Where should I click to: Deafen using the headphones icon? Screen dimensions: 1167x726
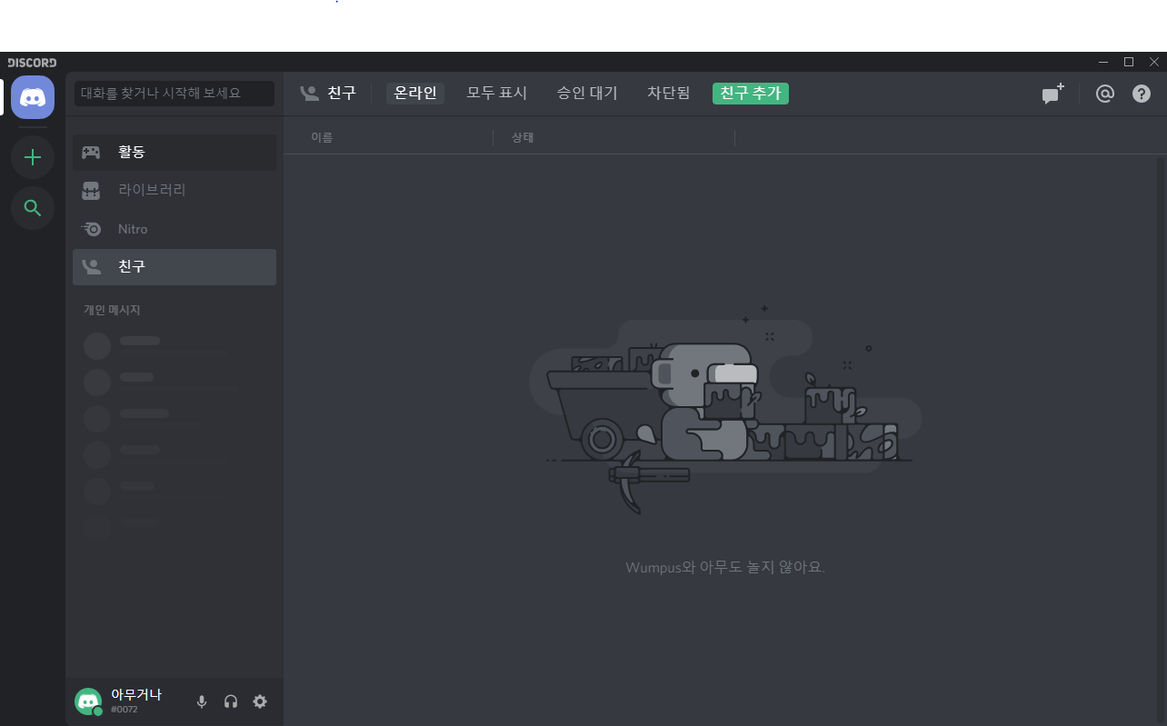coord(231,701)
